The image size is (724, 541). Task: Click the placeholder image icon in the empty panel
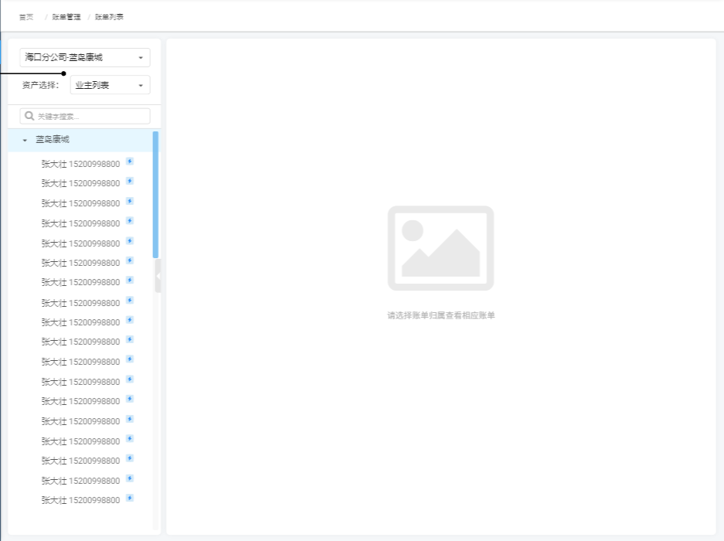pos(440,248)
